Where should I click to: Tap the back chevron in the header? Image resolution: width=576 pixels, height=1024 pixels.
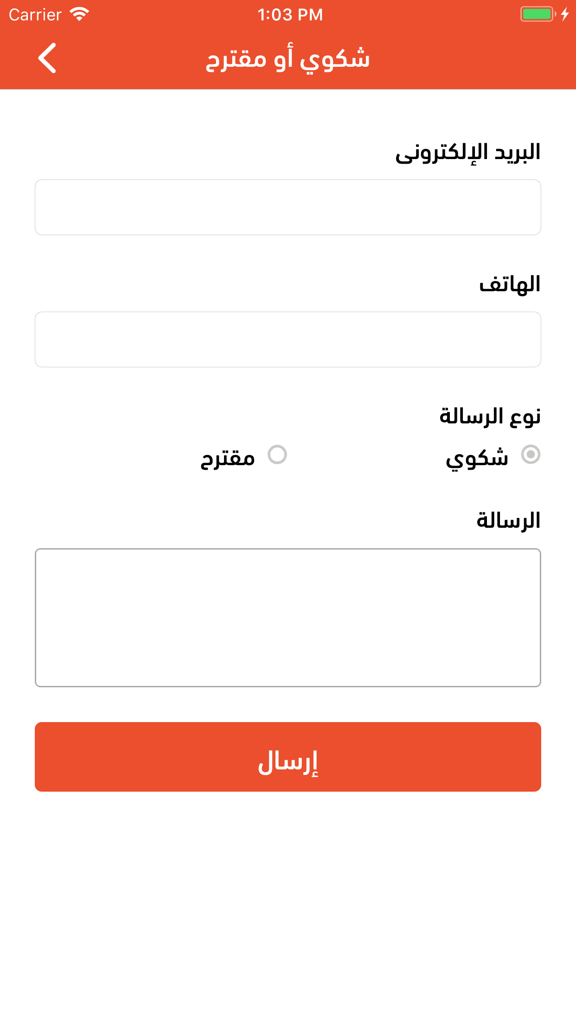coord(47,58)
